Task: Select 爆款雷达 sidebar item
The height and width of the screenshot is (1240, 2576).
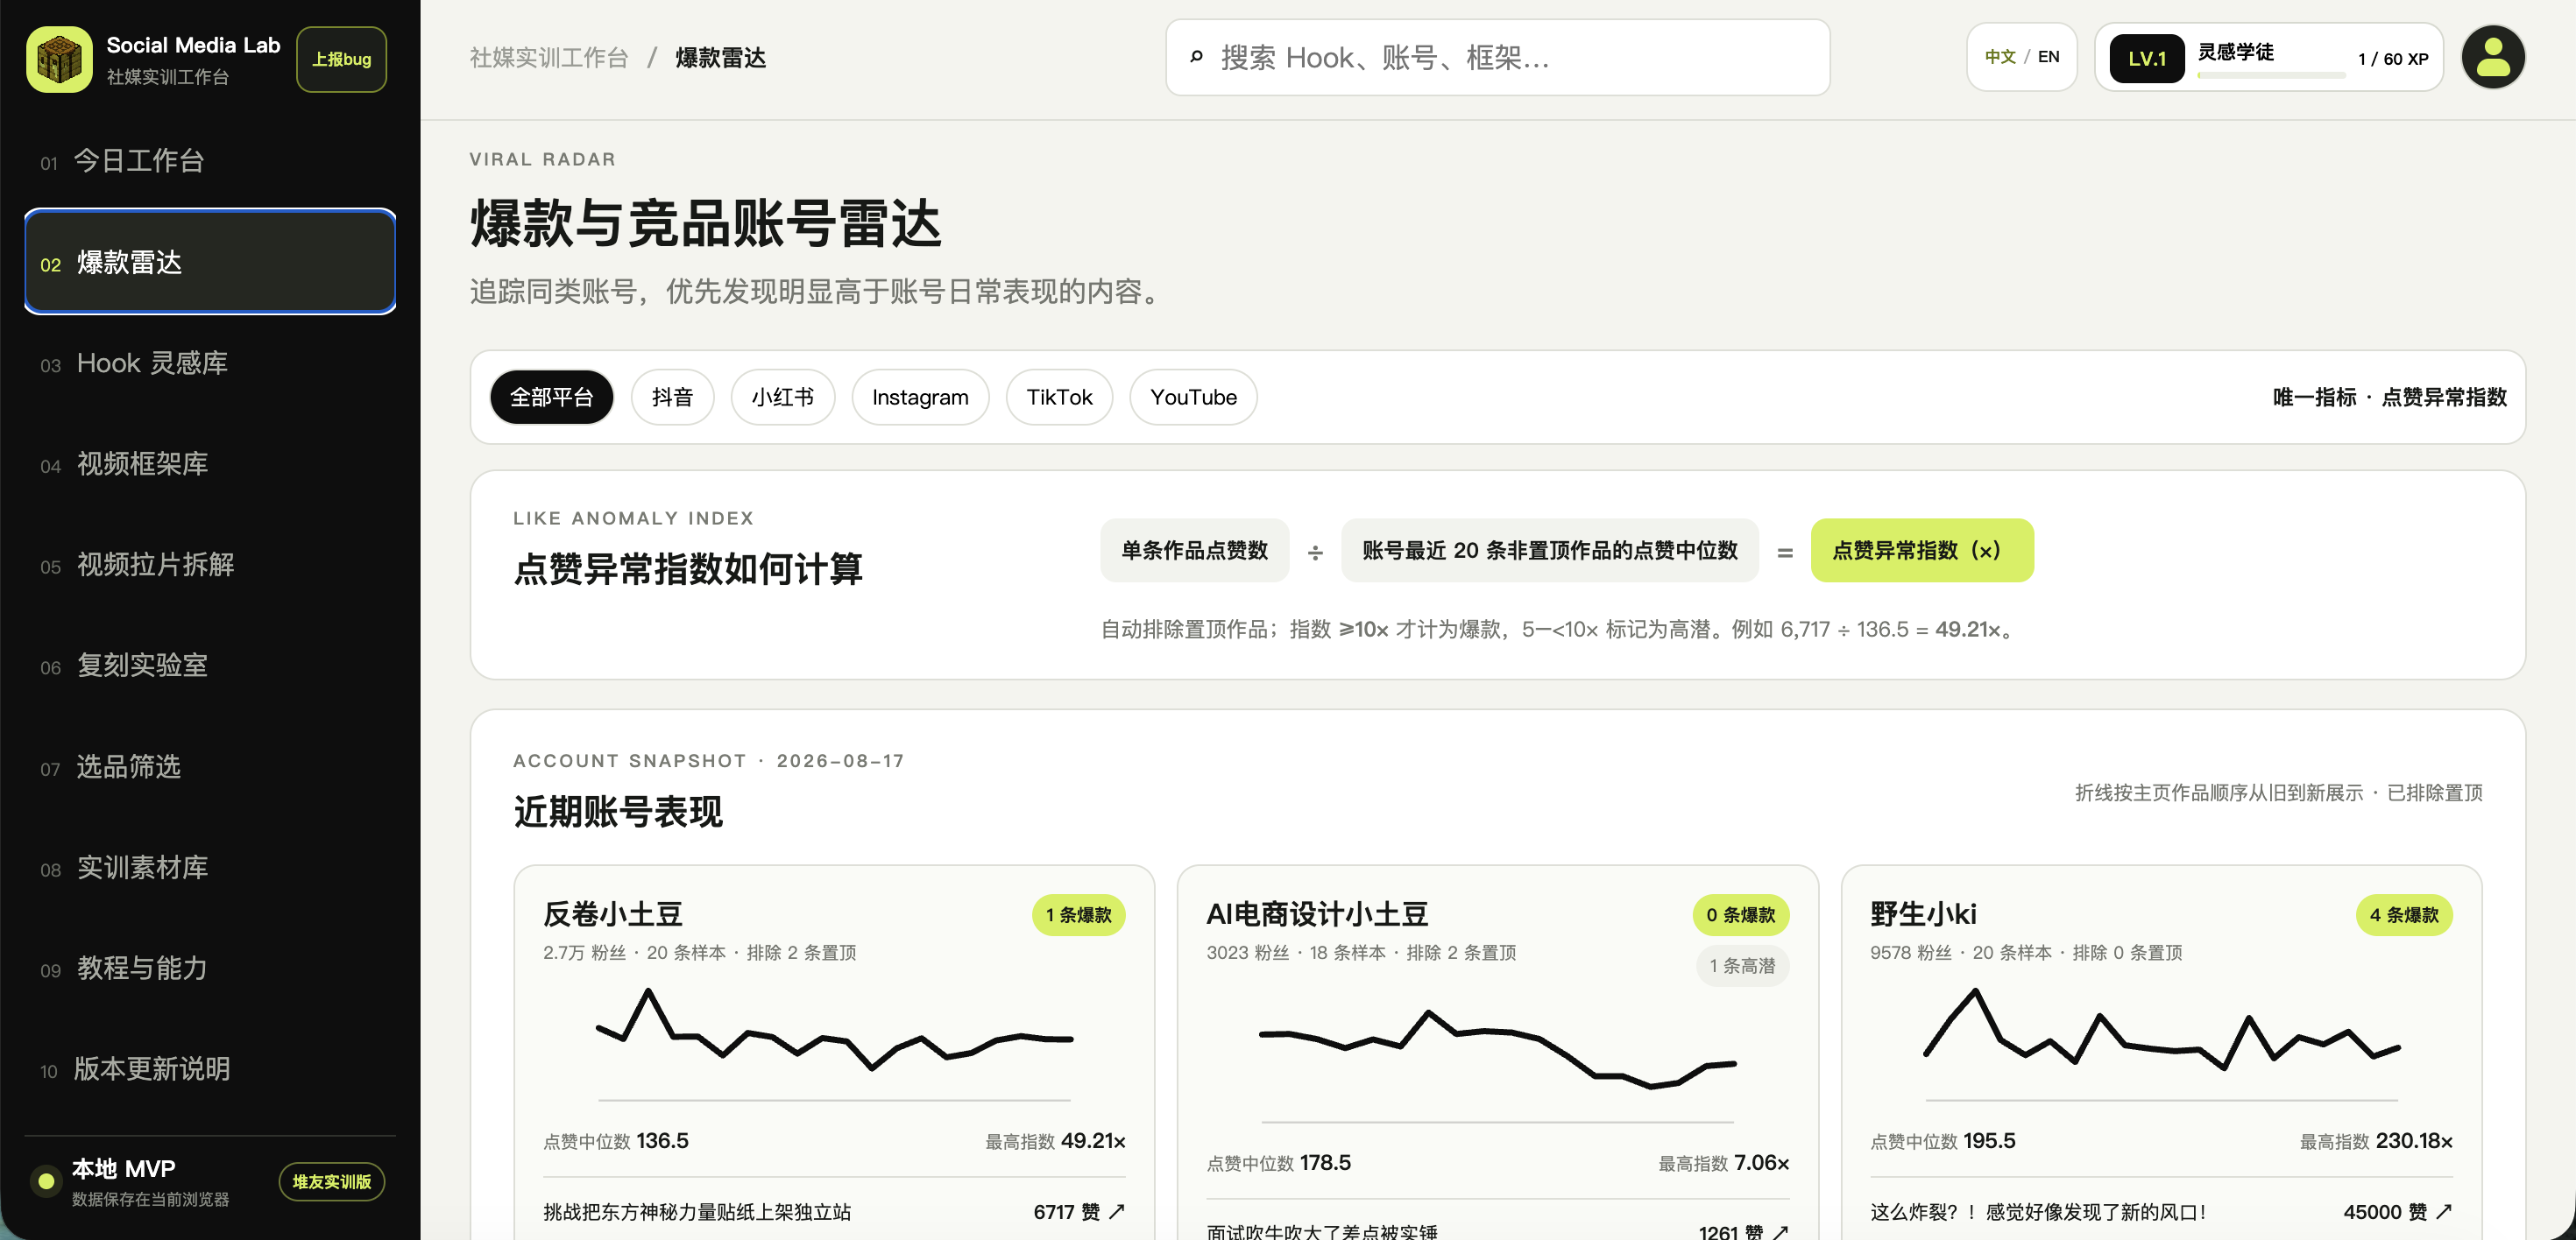Action: (210, 262)
